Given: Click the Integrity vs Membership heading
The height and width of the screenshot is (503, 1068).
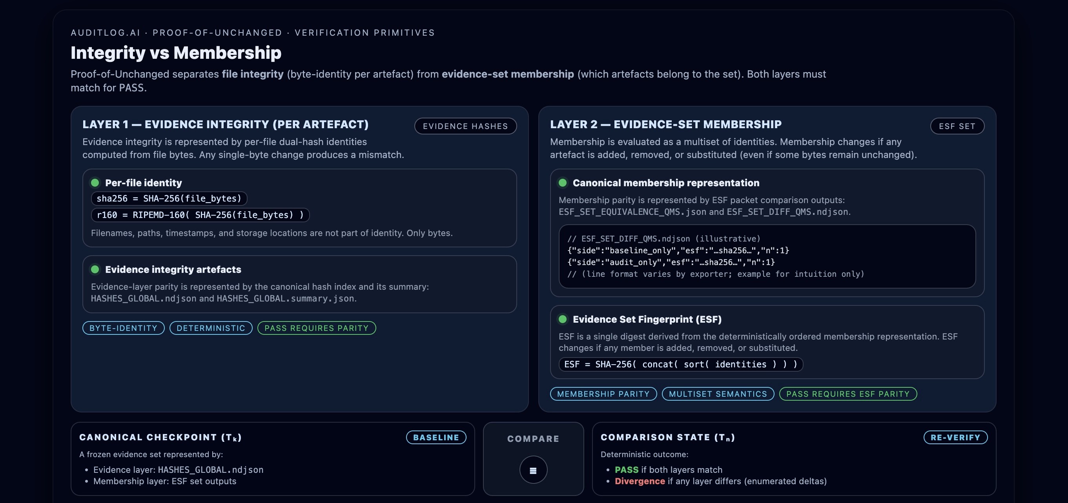Looking at the screenshot, I should [x=176, y=53].
